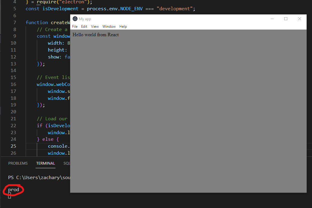
Task: Click line number 25 in the editor
Action: 13,146
